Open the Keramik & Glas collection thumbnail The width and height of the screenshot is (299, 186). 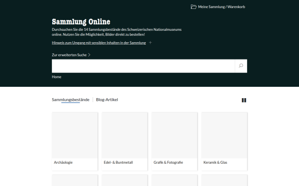tap(224, 135)
